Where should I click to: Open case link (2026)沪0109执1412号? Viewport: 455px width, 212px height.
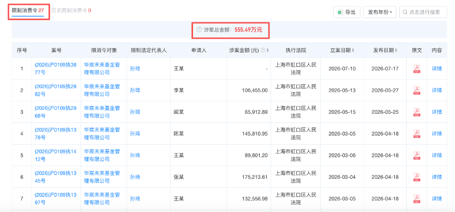tap(55, 155)
